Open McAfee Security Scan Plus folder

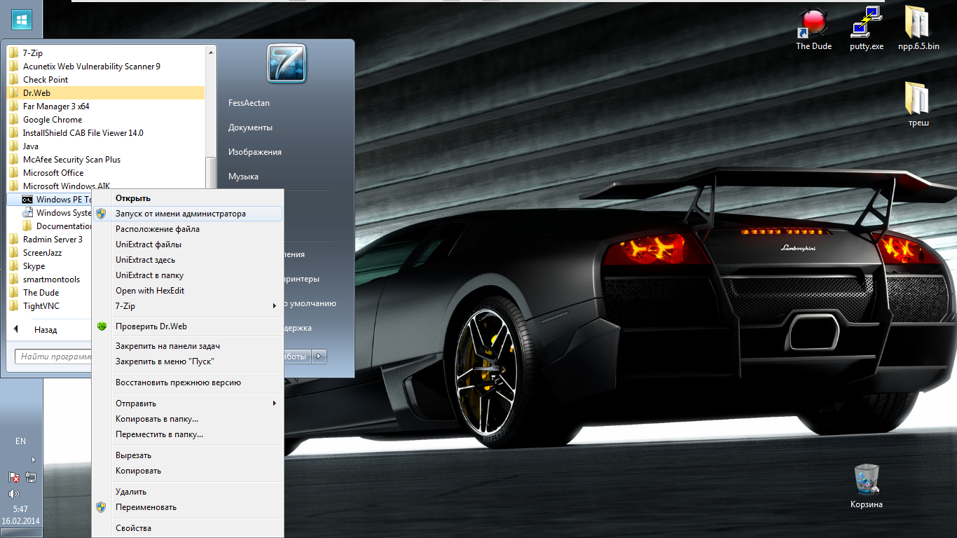point(106,159)
